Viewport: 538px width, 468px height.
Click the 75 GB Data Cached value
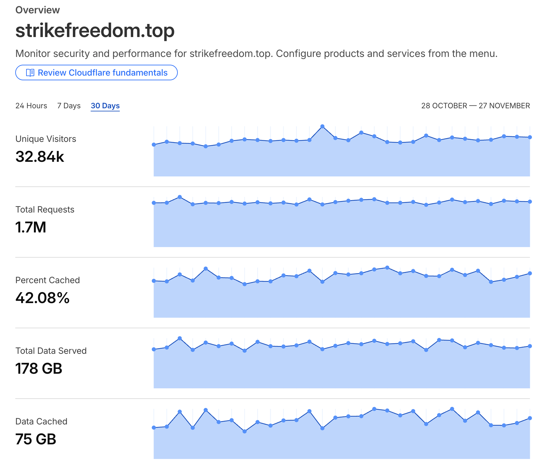click(x=36, y=439)
